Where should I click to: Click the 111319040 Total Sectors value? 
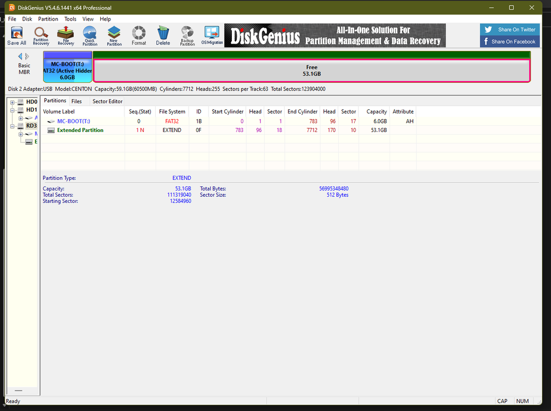coord(179,195)
